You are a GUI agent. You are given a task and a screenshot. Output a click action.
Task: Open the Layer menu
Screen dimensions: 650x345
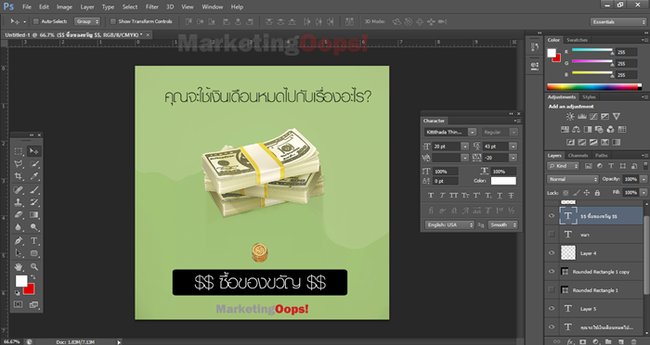tap(87, 7)
